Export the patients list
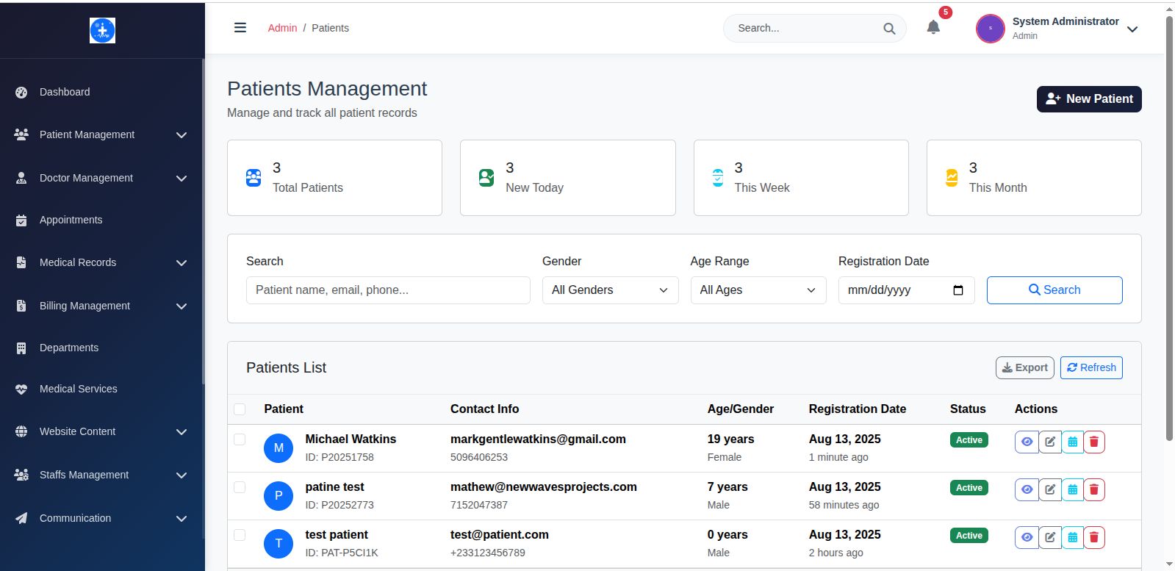Image resolution: width=1175 pixels, height=571 pixels. tap(1024, 367)
